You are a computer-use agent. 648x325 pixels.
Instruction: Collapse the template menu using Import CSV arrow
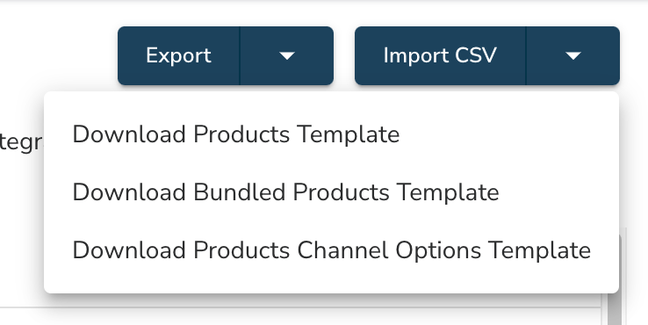tap(572, 56)
